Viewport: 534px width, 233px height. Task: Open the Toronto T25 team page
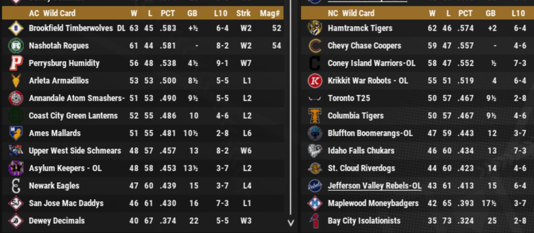349,98
